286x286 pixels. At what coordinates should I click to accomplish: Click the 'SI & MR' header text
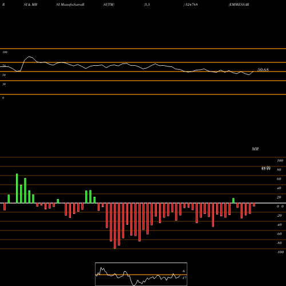tap(30, 5)
